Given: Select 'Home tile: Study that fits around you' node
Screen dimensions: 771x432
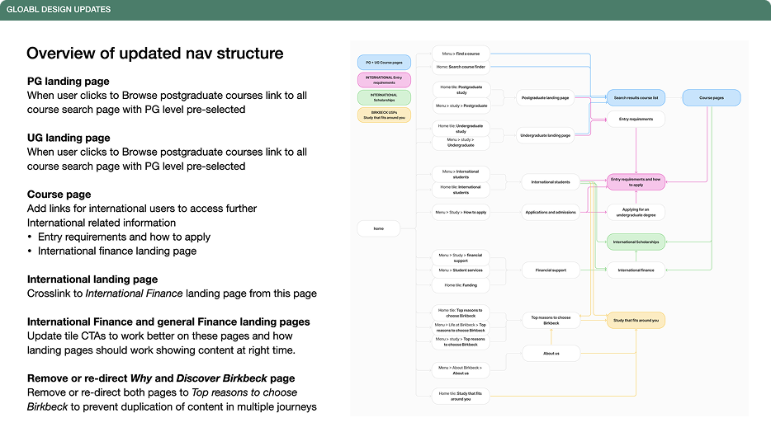Looking at the screenshot, I should [461, 397].
